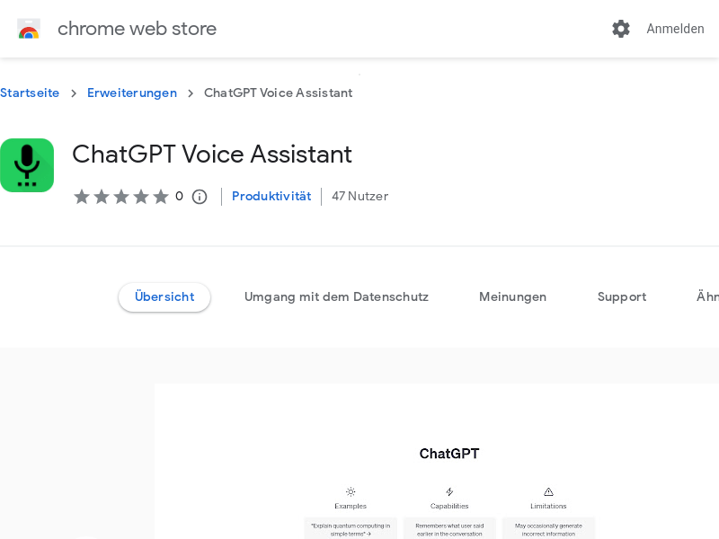This screenshot has width=719, height=539.
Task: Click the 'Remembers what user said' card
Action: [x=449, y=529]
